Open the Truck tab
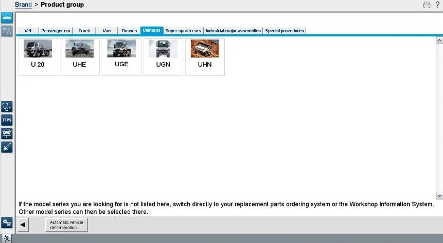Screen dimensions: 443x243 84,31
